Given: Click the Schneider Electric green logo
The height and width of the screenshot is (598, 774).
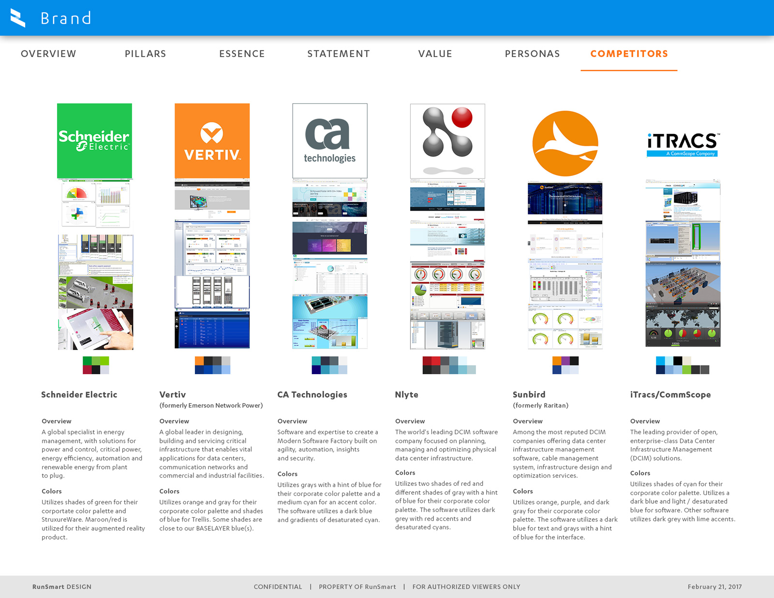Looking at the screenshot, I should click(94, 141).
